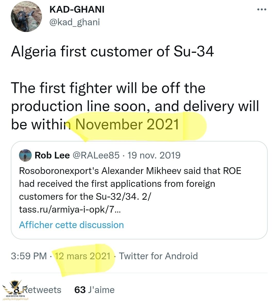View the 63 J'aime likes list

(x=94, y=290)
